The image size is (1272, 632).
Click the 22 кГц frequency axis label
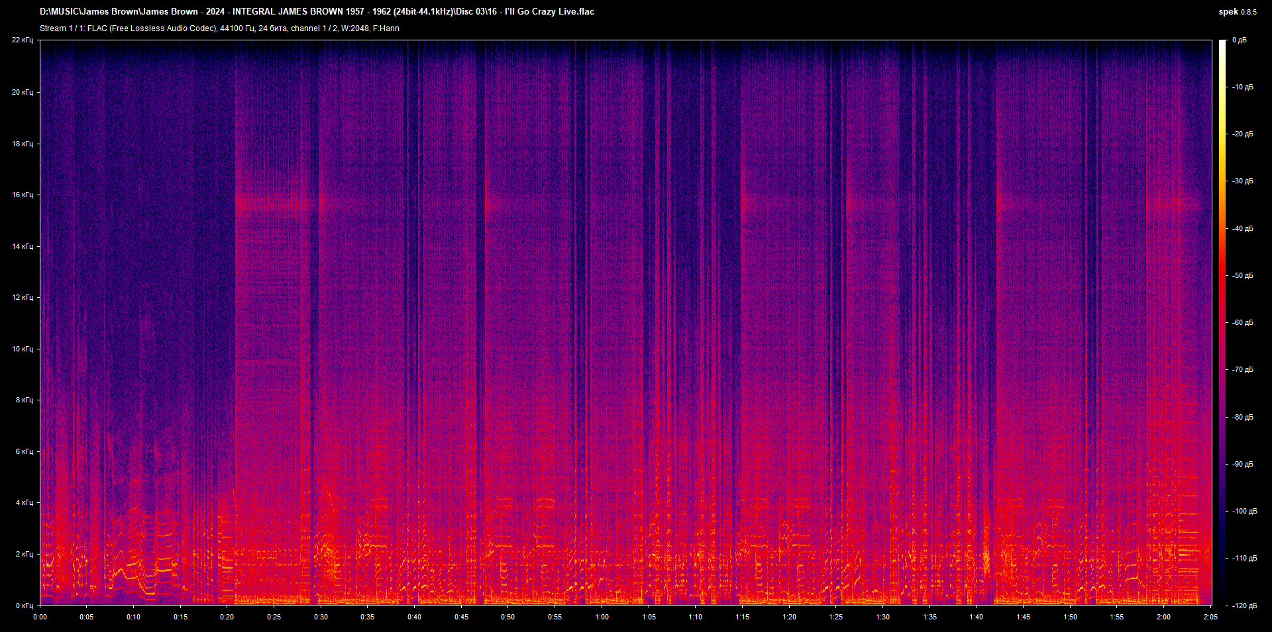pos(23,40)
